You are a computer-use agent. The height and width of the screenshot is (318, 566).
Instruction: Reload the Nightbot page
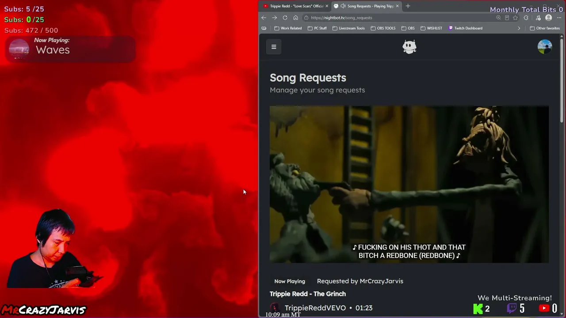pos(285,18)
